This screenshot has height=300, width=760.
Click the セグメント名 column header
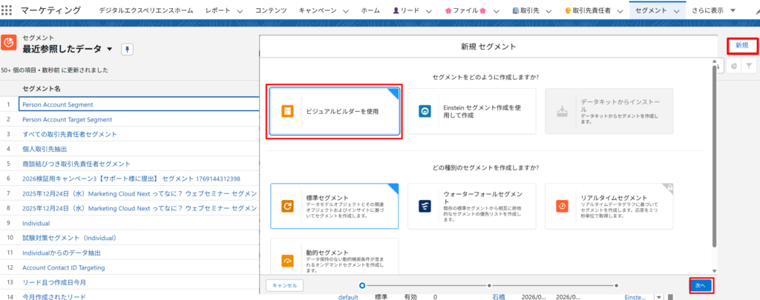click(40, 89)
